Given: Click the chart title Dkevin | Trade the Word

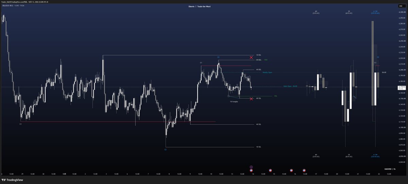Looking at the screenshot, I should 199,6.
